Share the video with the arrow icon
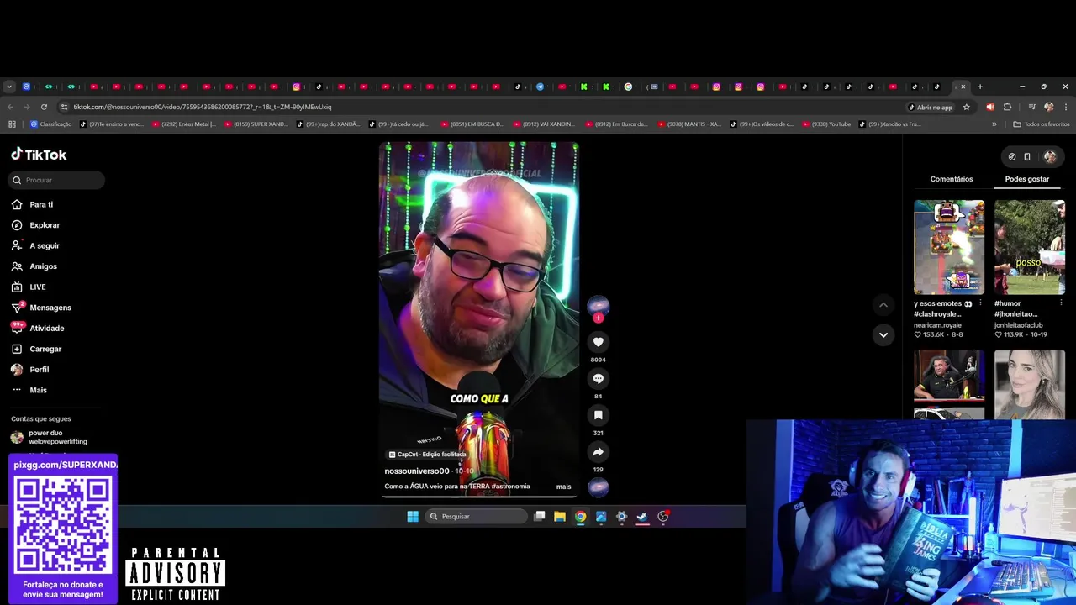 [598, 452]
